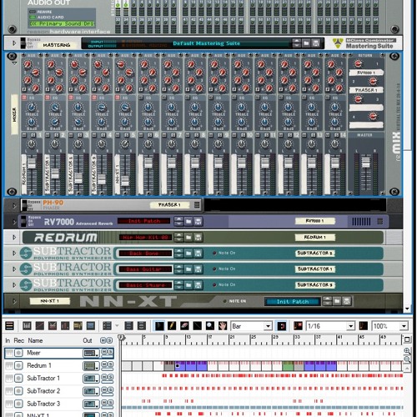Select the SubTractor 3 track name
The height and width of the screenshot is (417, 417).
pyautogui.click(x=43, y=404)
